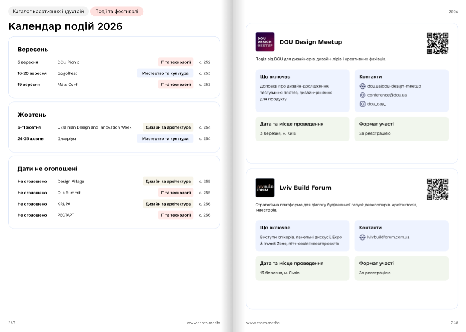Click the 'Мистецтво та культура' tag for GogolFest
Viewport: 466px width, 332px height.
click(165, 73)
